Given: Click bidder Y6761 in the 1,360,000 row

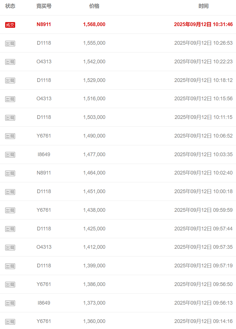Looking at the screenshot, I should [44, 321].
